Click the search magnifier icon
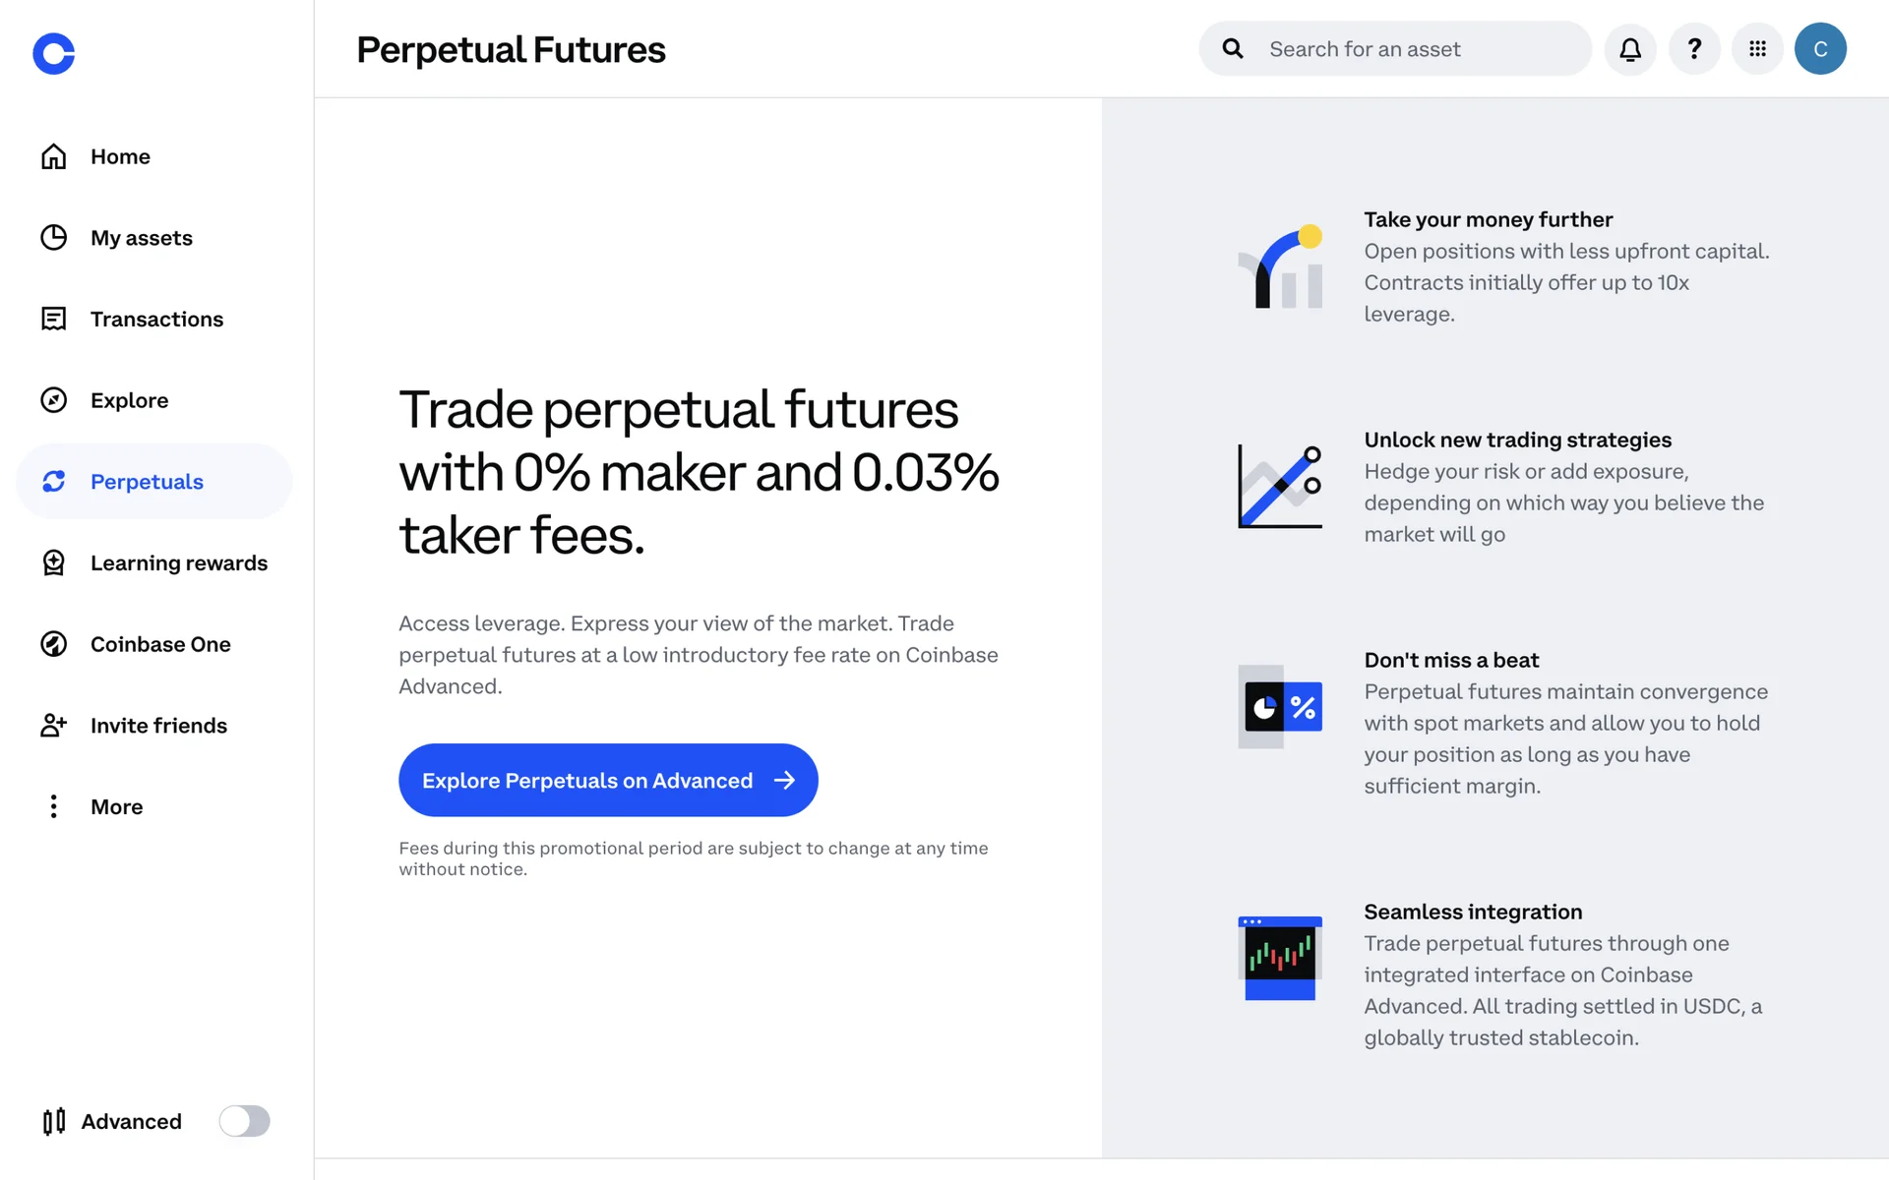 1233,49
